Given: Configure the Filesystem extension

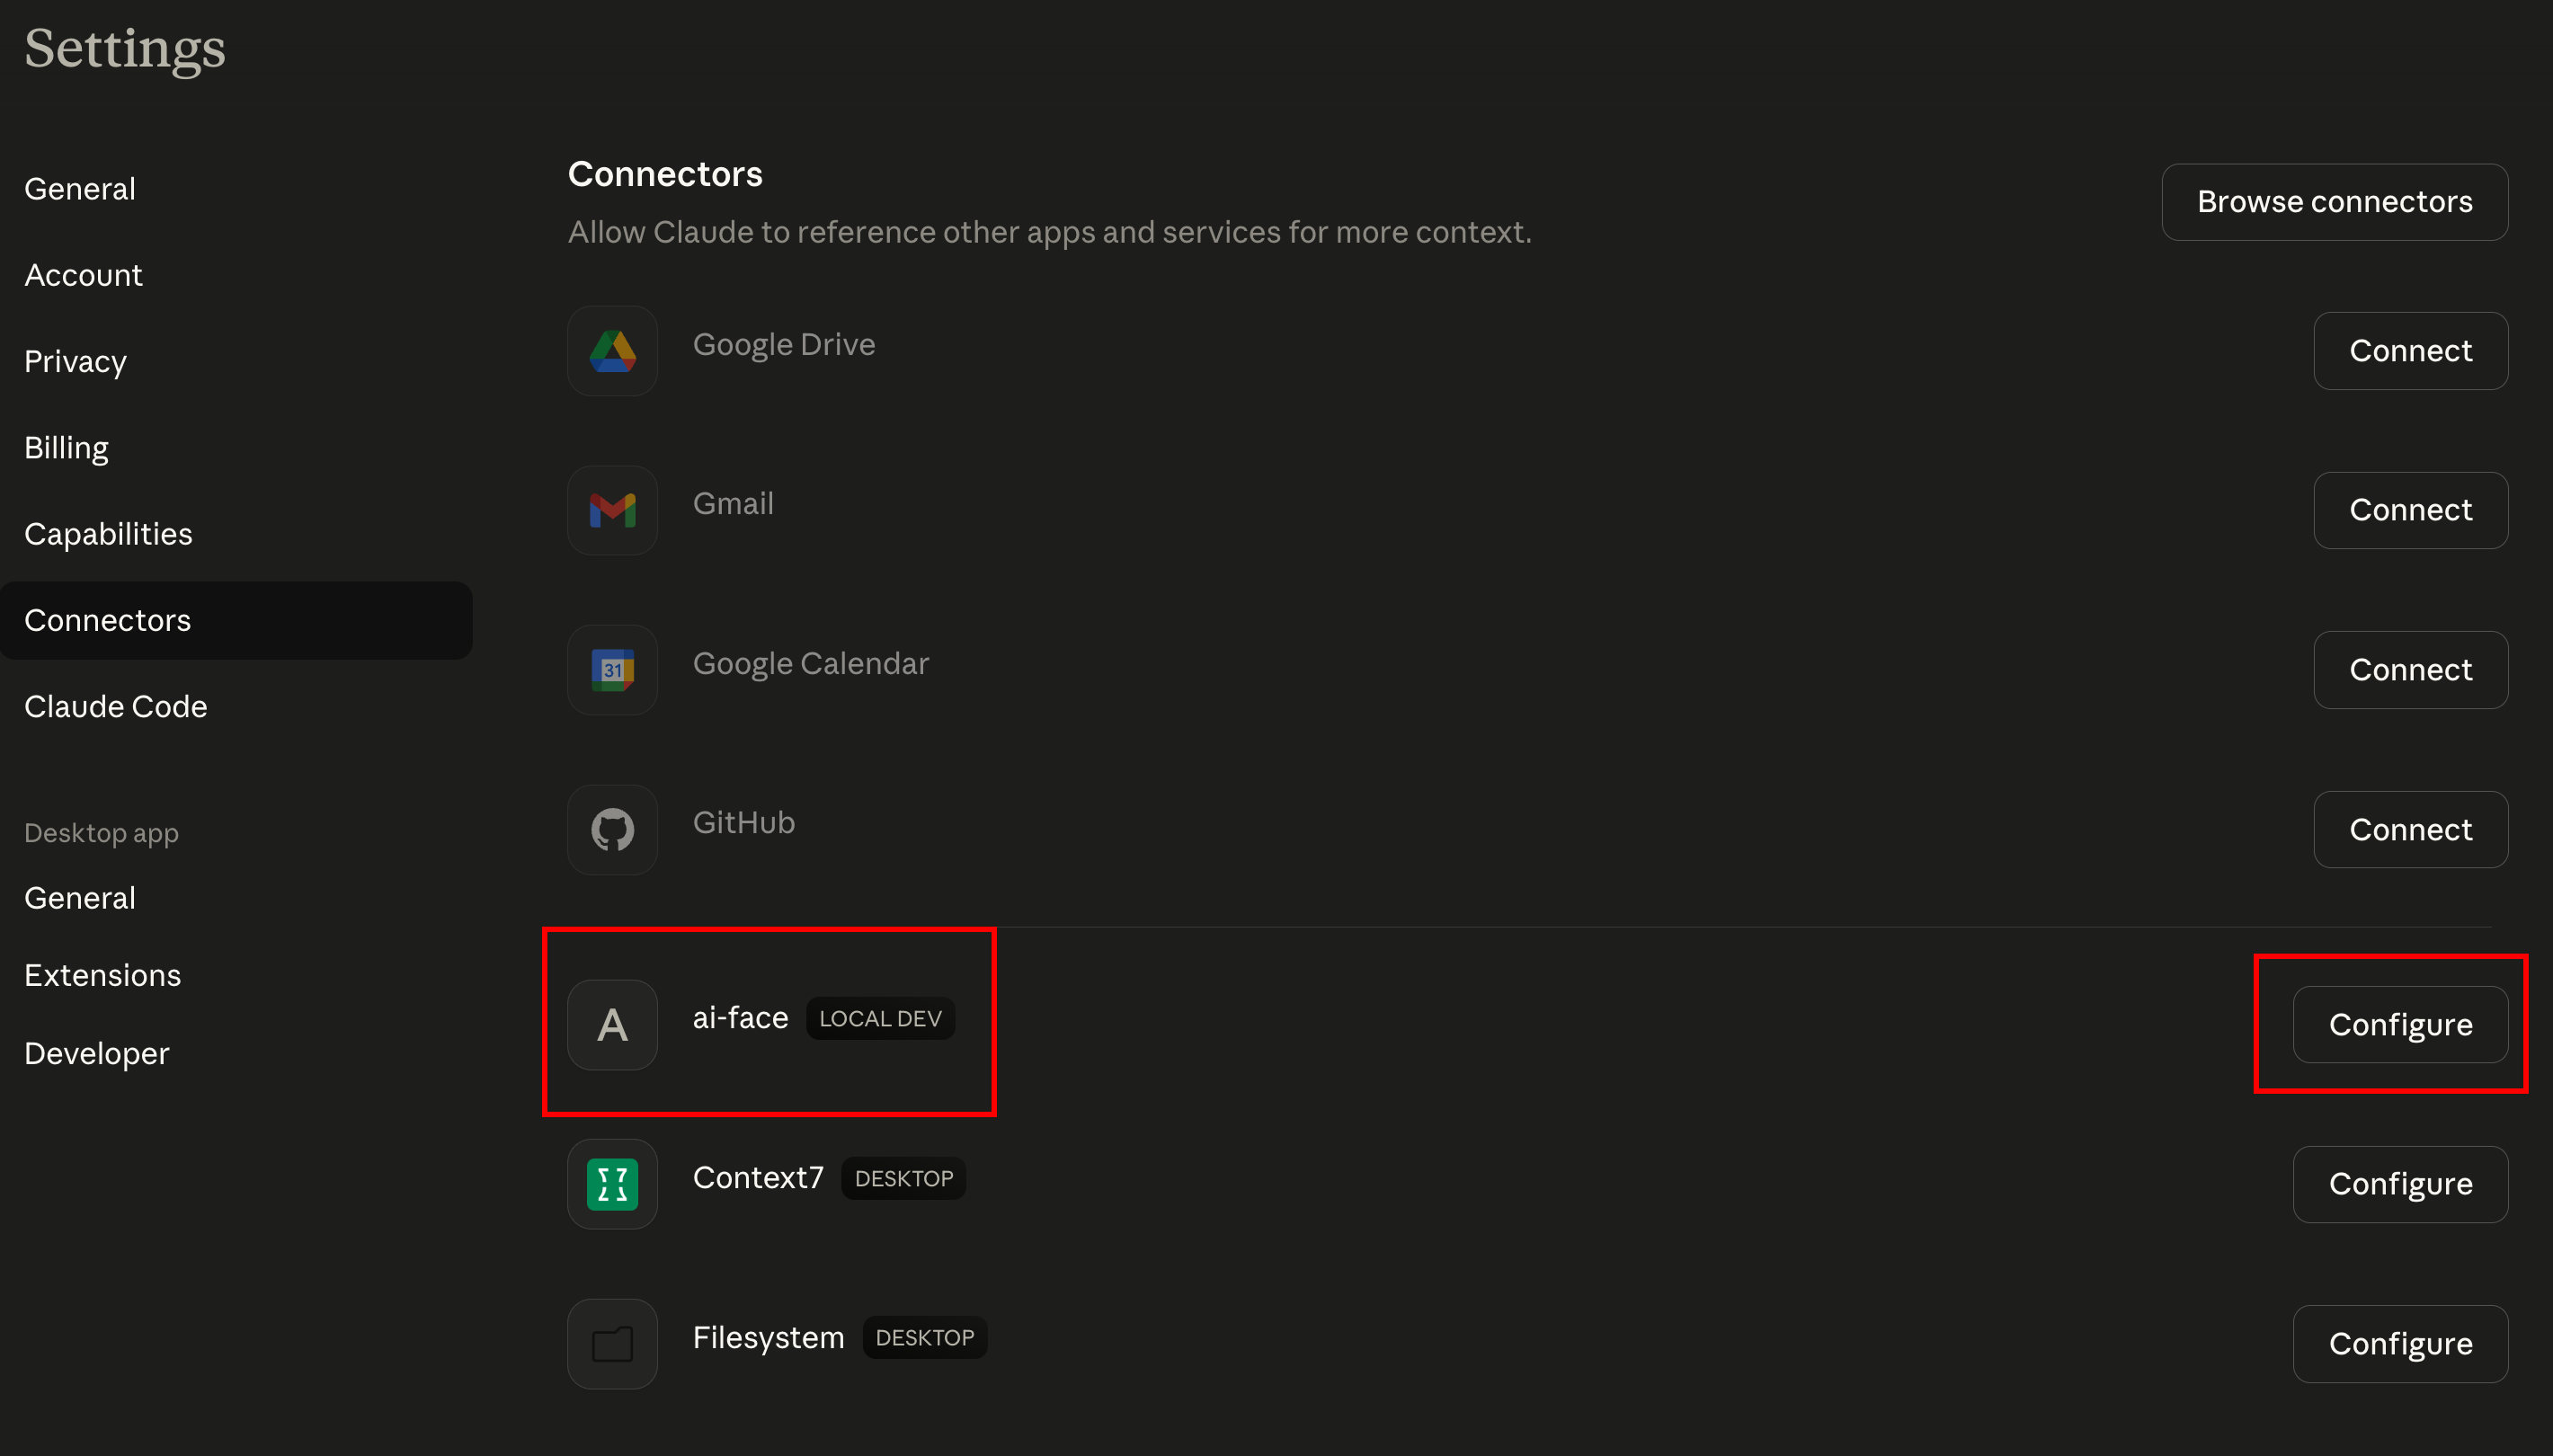Looking at the screenshot, I should 2400,1343.
